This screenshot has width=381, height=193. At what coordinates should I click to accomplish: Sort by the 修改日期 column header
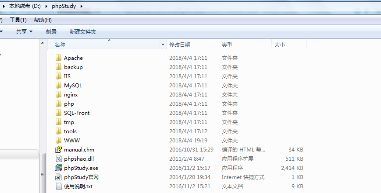180,45
